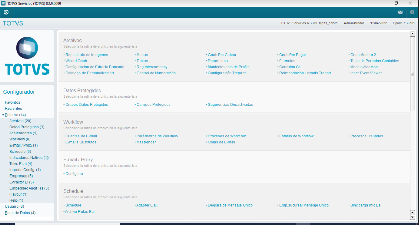
Task: Collapse the Entorno (14) tree node
Action: coord(3,115)
